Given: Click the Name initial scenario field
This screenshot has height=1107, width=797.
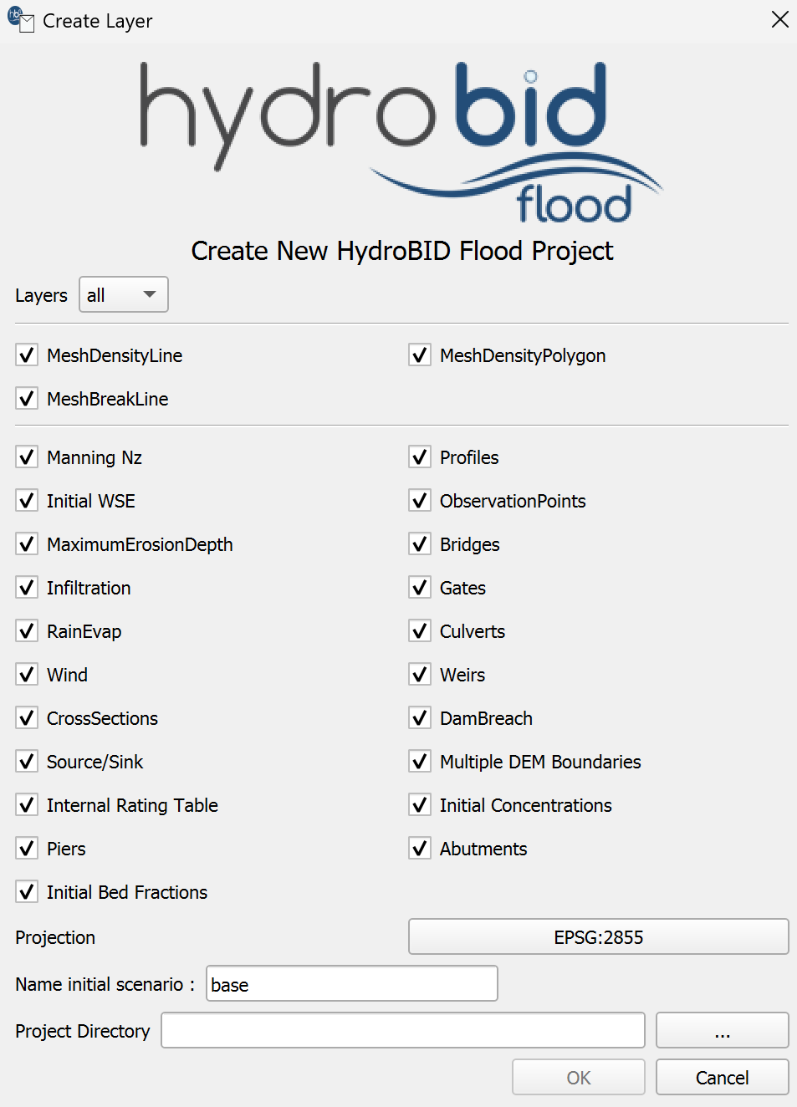Looking at the screenshot, I should point(351,984).
